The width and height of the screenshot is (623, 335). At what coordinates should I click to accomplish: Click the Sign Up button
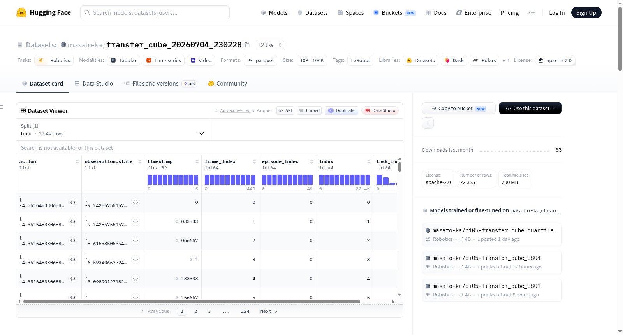click(586, 12)
